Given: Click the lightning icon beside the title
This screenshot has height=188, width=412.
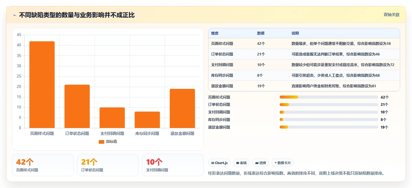Looking at the screenshot, I should click(14, 15).
